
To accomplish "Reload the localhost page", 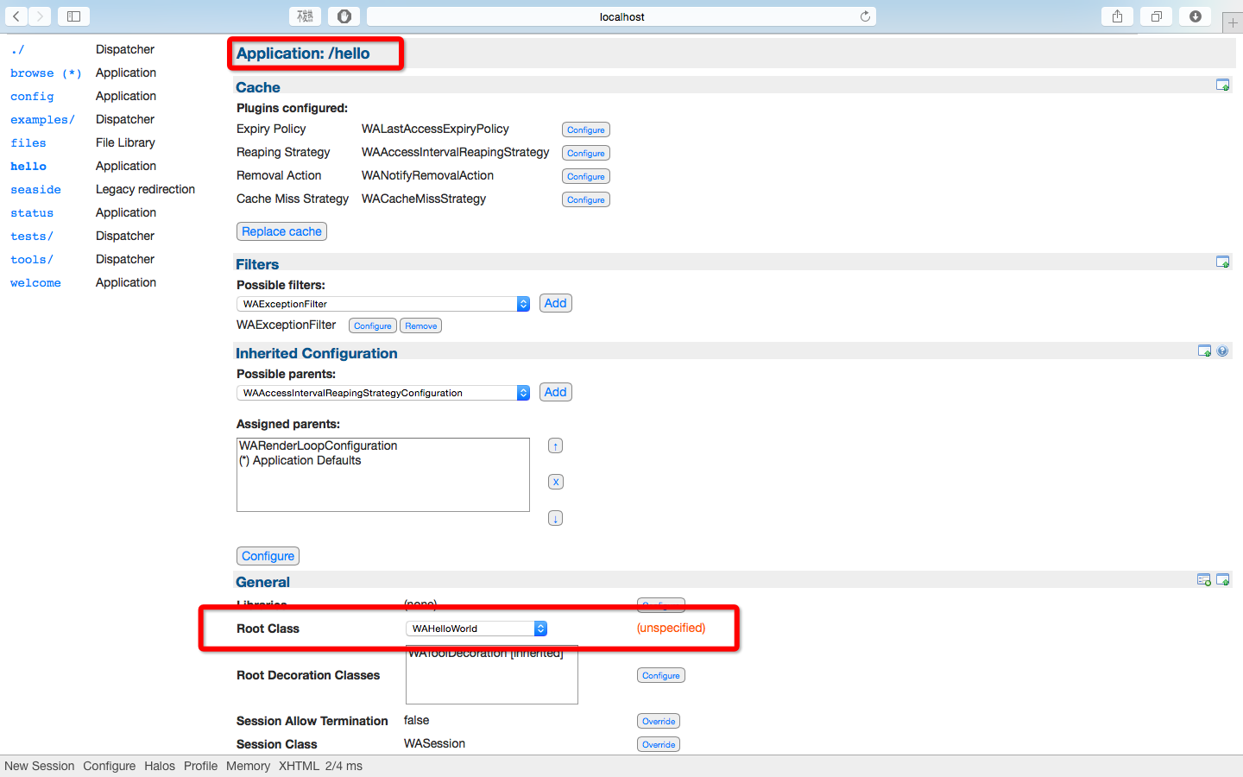I will click(865, 16).
